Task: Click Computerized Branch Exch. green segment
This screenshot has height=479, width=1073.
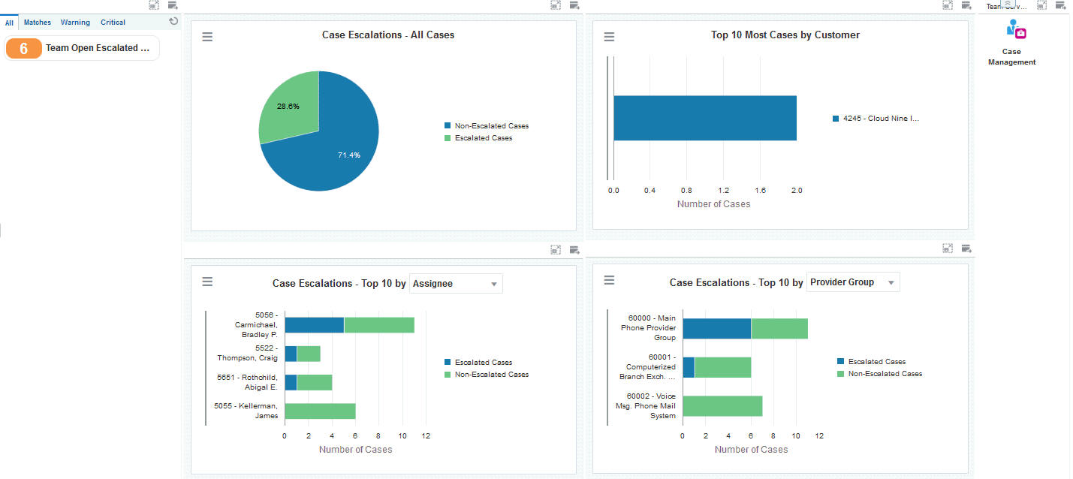Action: point(722,367)
